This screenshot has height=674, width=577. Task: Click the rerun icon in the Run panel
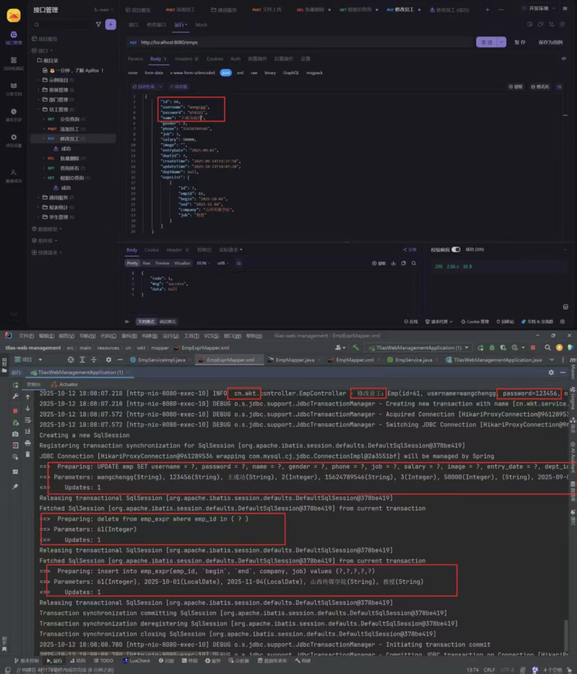pos(16,385)
